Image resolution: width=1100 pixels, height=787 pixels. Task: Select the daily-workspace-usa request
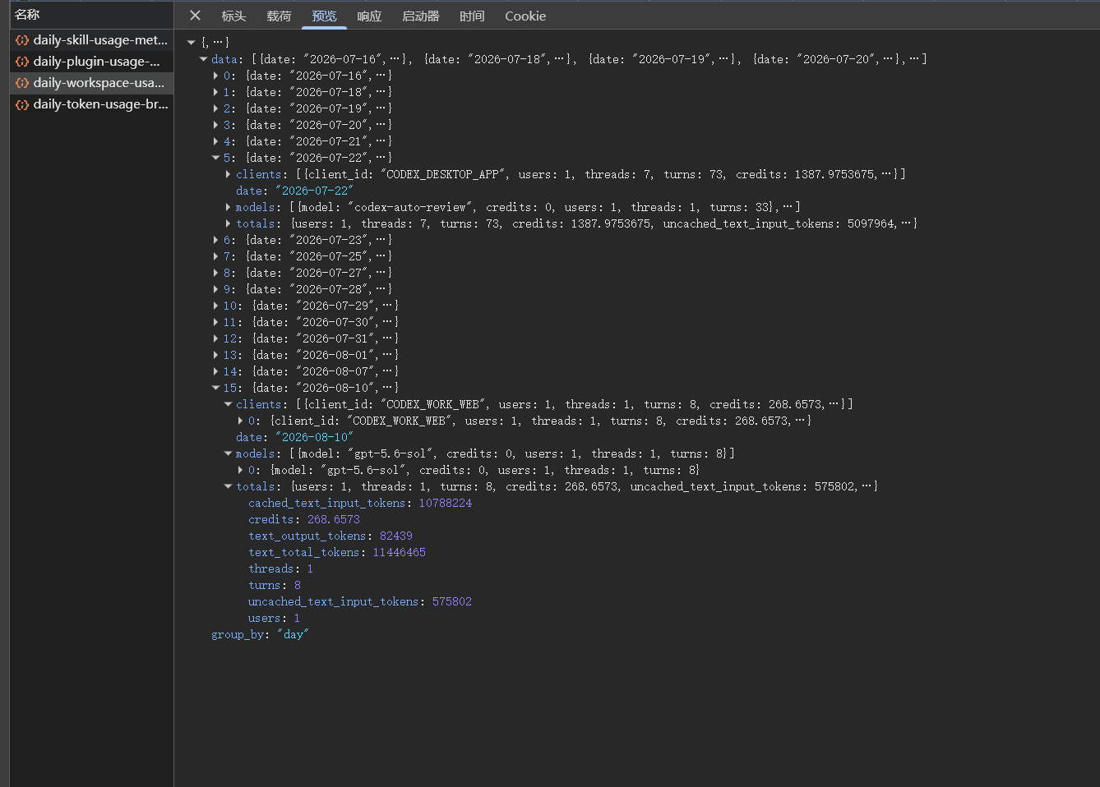(x=92, y=83)
